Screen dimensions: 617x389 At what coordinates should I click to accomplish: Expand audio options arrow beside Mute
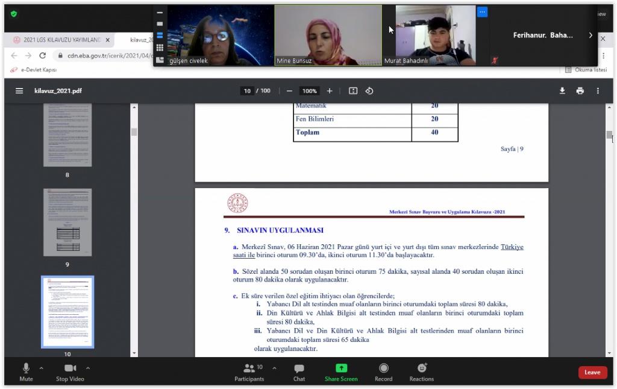(42, 368)
